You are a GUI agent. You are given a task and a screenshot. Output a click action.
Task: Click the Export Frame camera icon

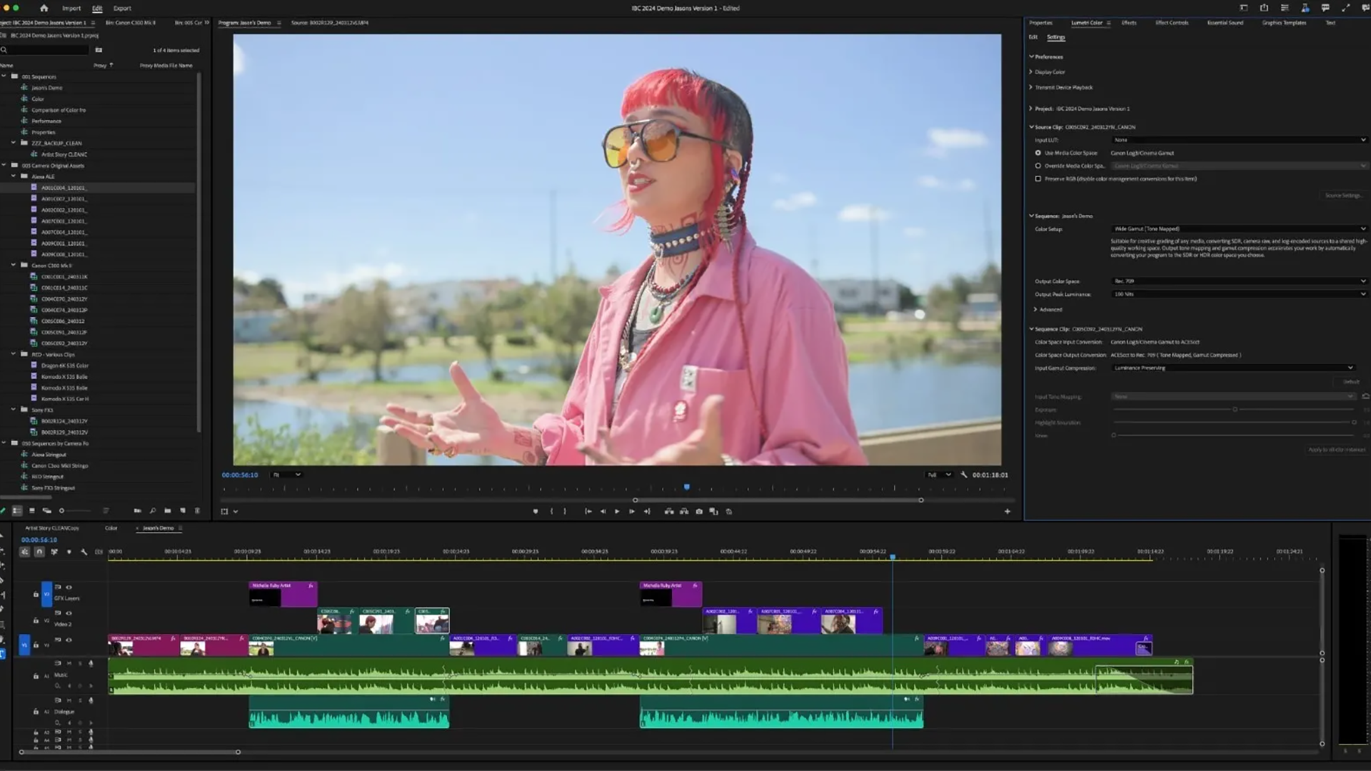point(700,512)
